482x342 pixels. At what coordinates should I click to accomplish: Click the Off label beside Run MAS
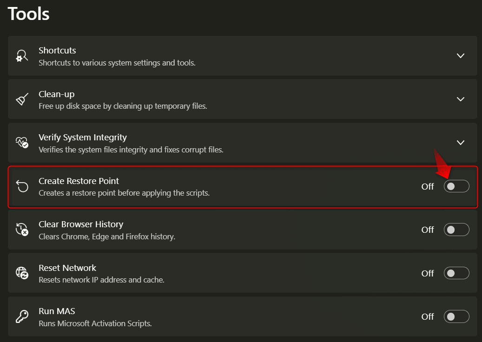(x=428, y=316)
